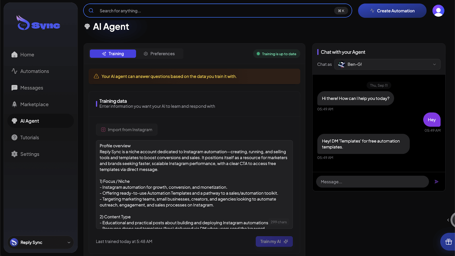The width and height of the screenshot is (455, 256).
Task: Open Messages from the sidebar
Action: tap(14, 88)
